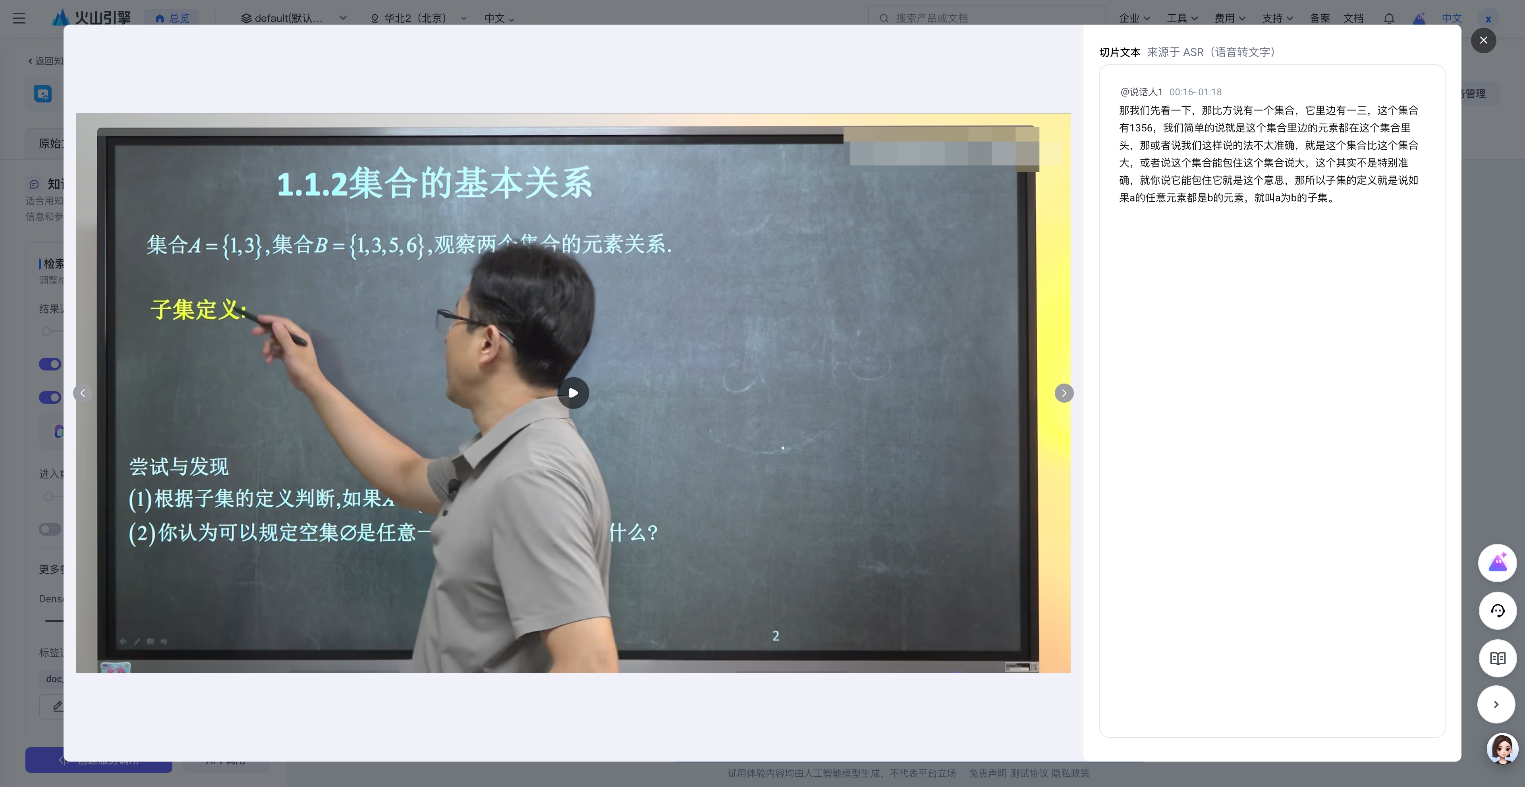Image resolution: width=1525 pixels, height=787 pixels.
Task: Toggle the second enabled blue switch
Action: (50, 397)
